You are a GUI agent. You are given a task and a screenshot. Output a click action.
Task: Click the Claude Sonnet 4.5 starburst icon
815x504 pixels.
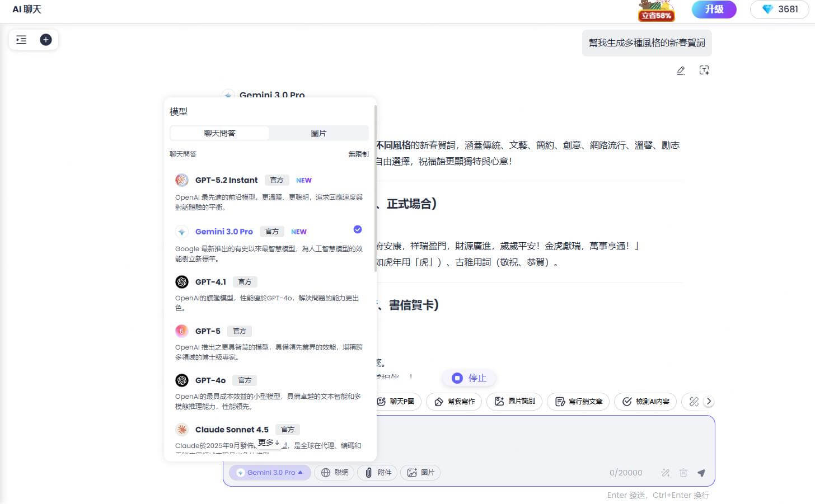coord(182,430)
